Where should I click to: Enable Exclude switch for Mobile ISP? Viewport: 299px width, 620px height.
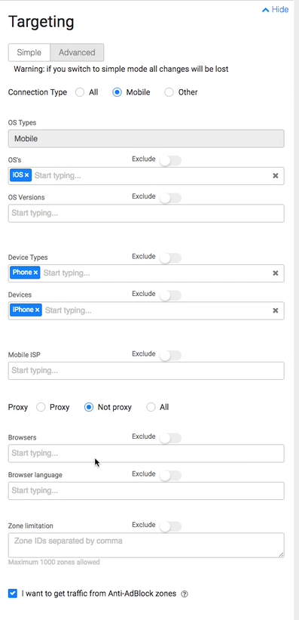[x=170, y=355]
